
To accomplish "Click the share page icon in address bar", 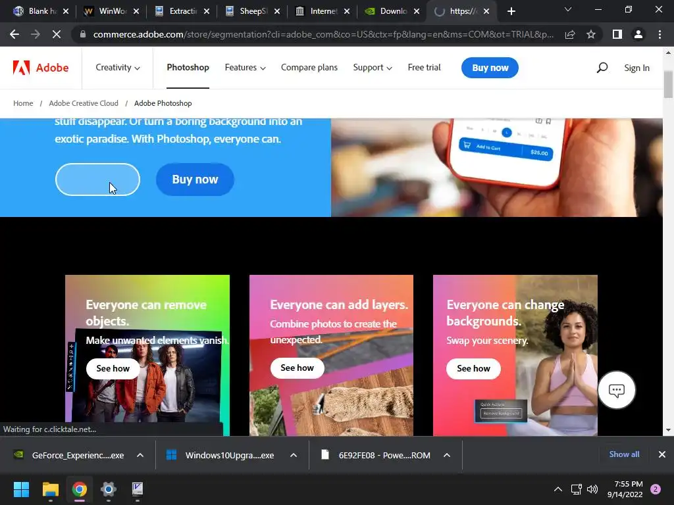I will (x=570, y=34).
